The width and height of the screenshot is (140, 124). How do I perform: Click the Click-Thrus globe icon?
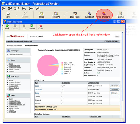tap(8, 77)
